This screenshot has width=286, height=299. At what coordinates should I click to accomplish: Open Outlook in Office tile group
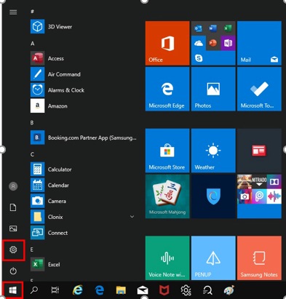click(x=199, y=28)
